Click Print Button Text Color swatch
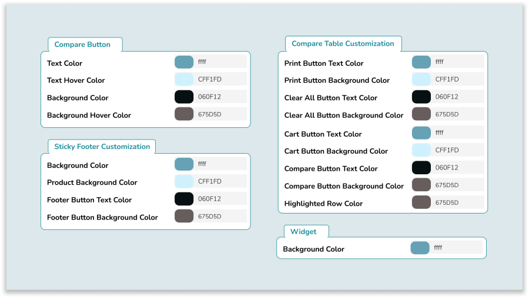This screenshot has width=529, height=298. click(421, 62)
